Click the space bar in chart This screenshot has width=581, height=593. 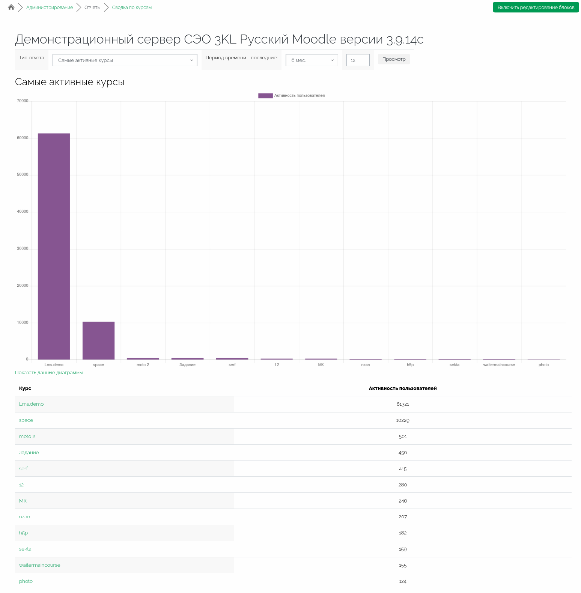(98, 340)
